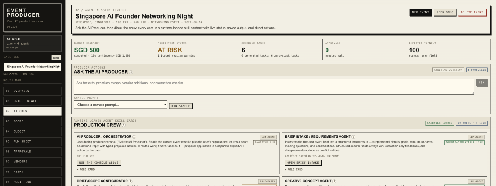Click LLM Agent tag on Creative Concept Agent card

click(x=476, y=181)
